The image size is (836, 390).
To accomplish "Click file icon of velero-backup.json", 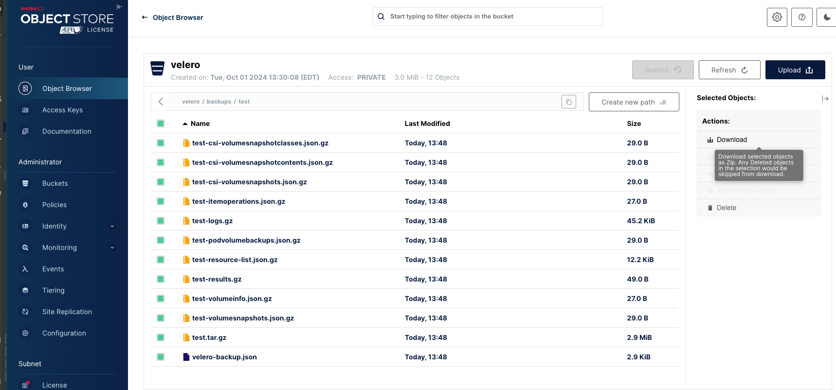I will coord(186,357).
